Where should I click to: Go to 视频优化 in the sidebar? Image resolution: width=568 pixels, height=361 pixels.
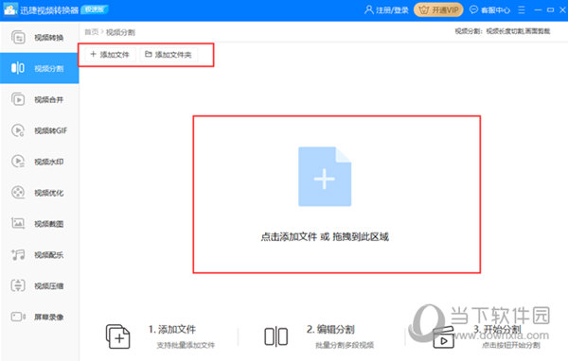click(x=40, y=193)
